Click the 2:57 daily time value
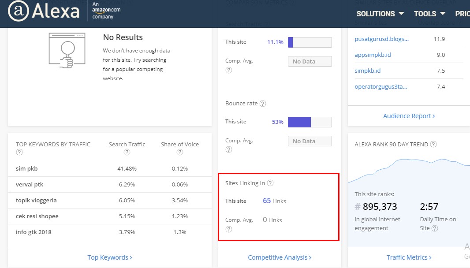The width and height of the screenshot is (470, 268). 429,207
